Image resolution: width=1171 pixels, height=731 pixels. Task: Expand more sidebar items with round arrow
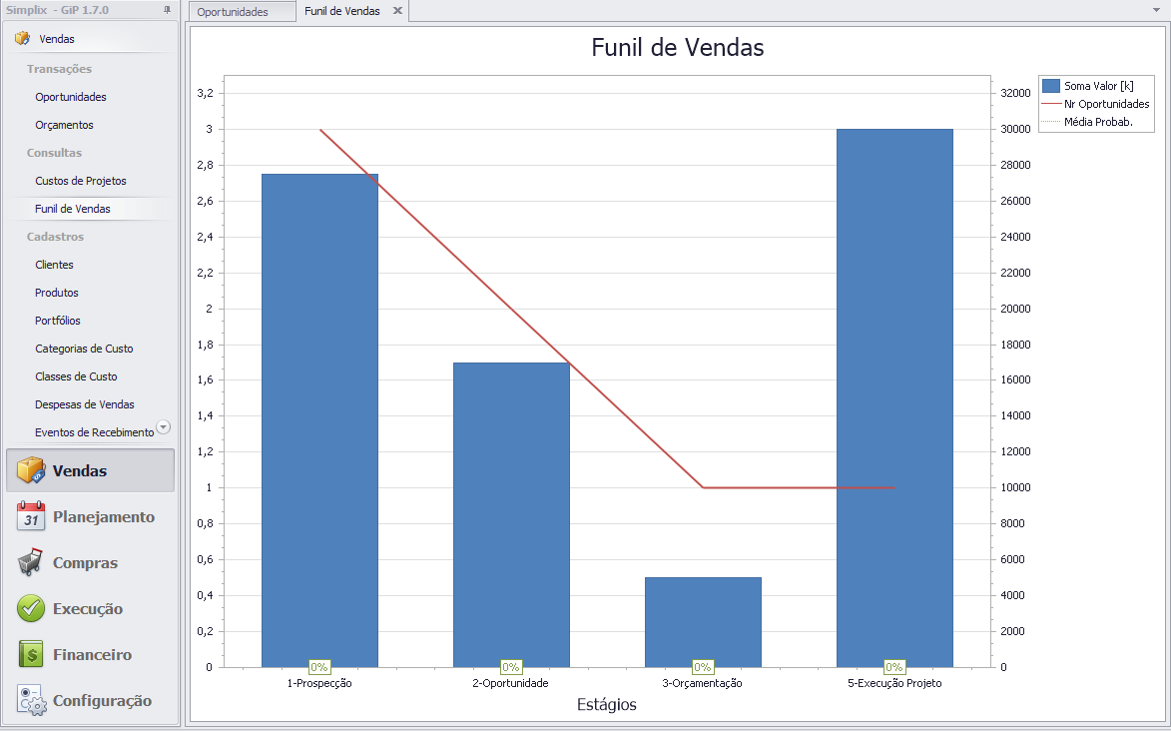tap(163, 426)
